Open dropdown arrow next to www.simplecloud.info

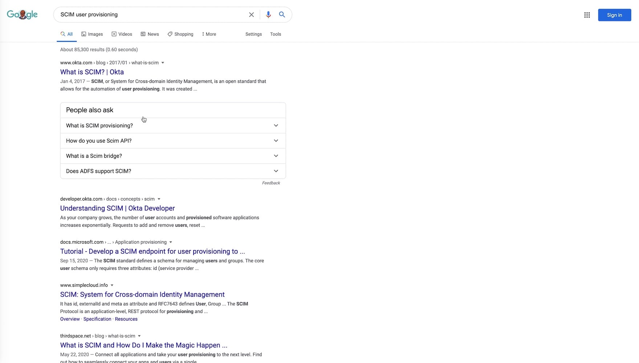click(x=112, y=285)
